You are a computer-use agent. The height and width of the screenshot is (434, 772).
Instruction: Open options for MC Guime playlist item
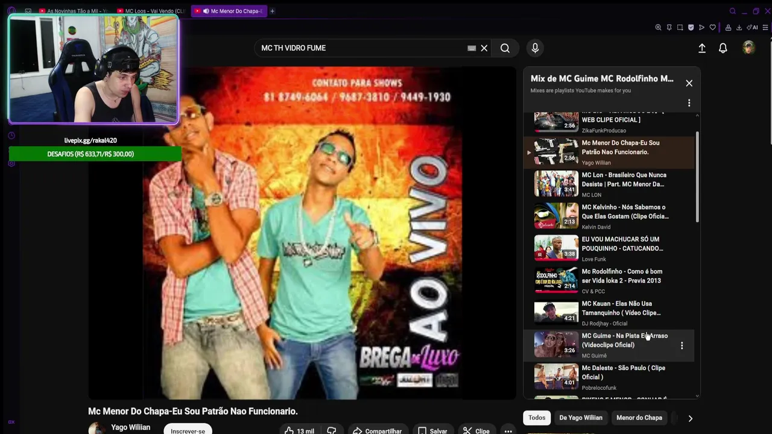coord(682,345)
